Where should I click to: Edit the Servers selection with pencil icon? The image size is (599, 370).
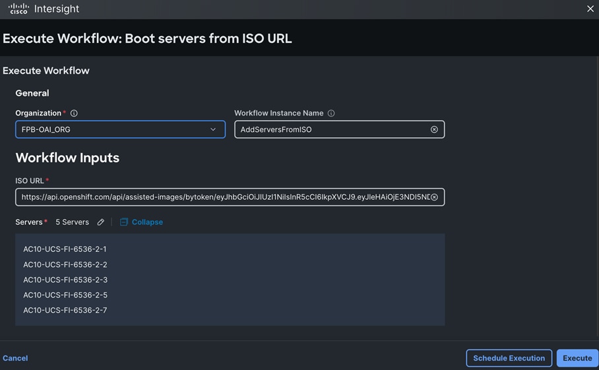pos(100,222)
